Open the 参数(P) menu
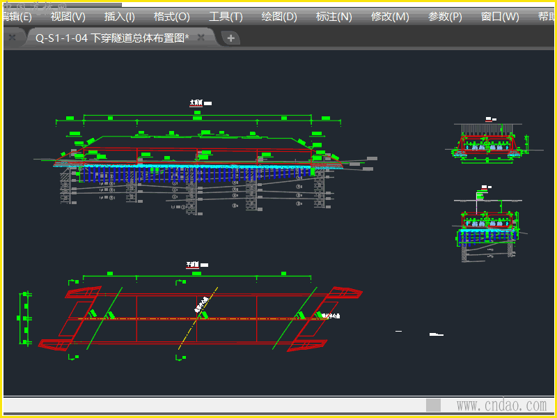 [445, 17]
